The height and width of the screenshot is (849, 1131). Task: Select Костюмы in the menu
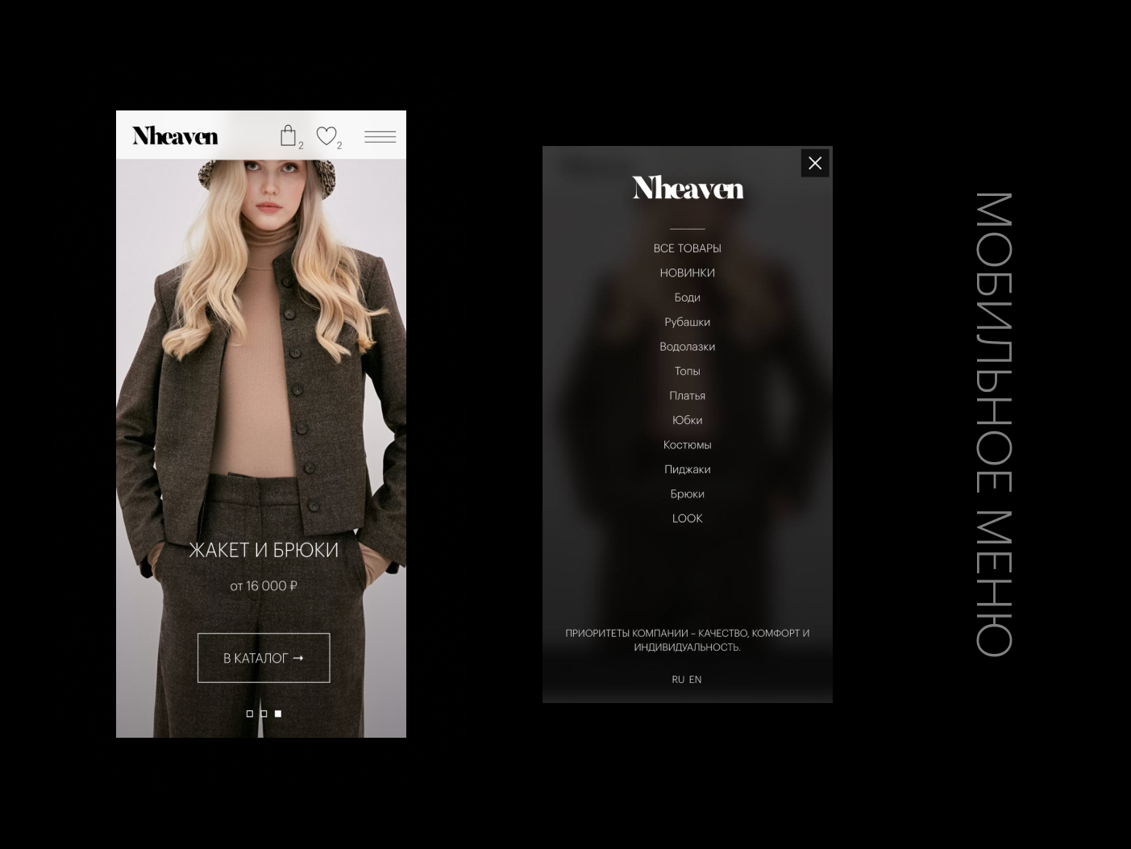coord(687,444)
